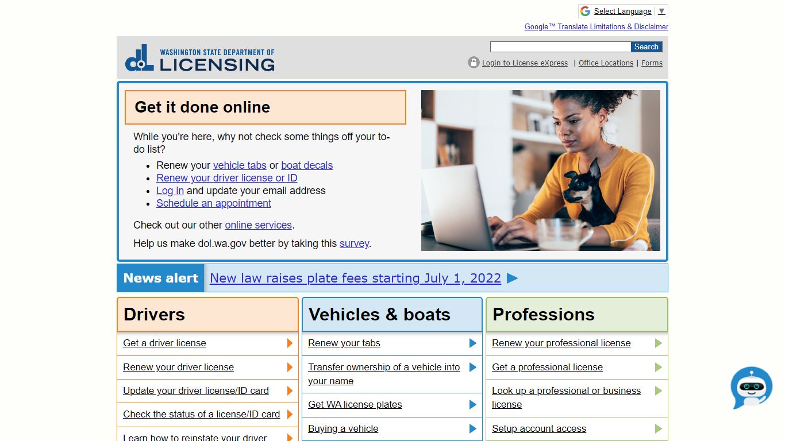785x441 pixels.
Task: Click the padlock icon beside Login to License eXpress
Action: point(474,63)
